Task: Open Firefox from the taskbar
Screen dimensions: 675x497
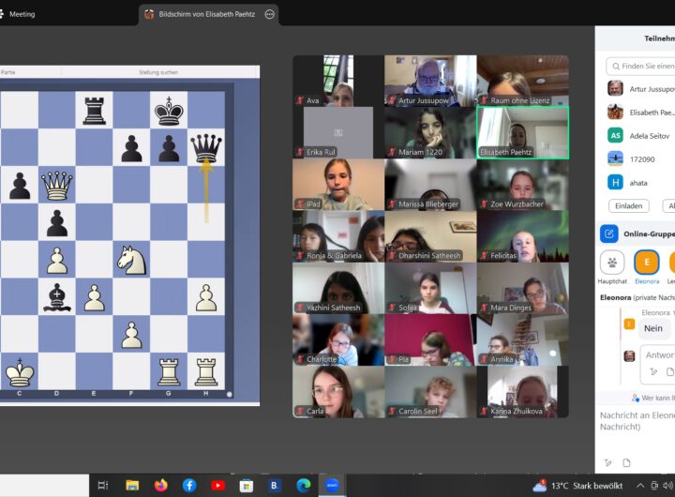Action: tap(160, 485)
